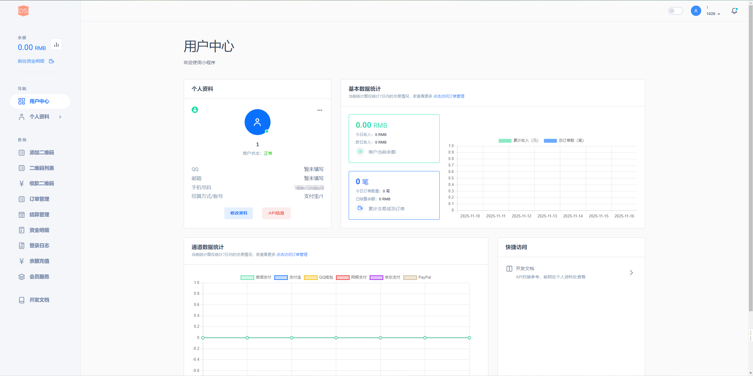Viewport: 753px width, 376px height.
Task: Open the balance bar chart icon
Action: [x=56, y=45]
